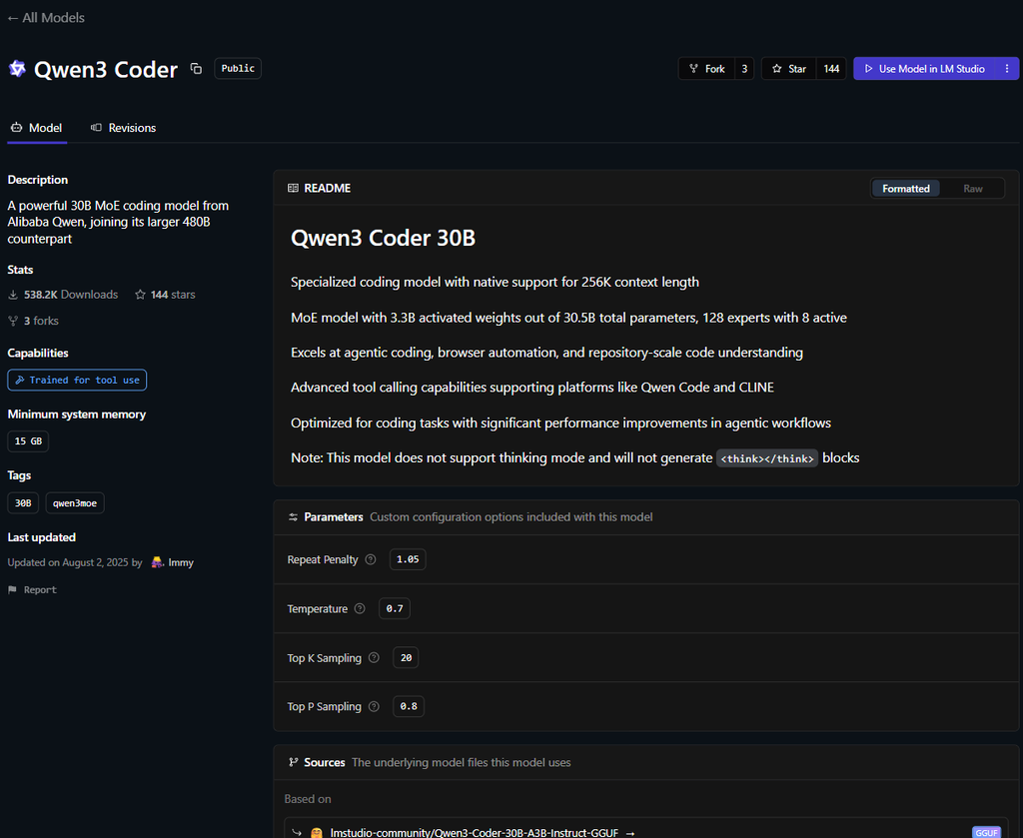Click the Public visibility badge
Screen dimensions: 1023x838
pos(238,69)
